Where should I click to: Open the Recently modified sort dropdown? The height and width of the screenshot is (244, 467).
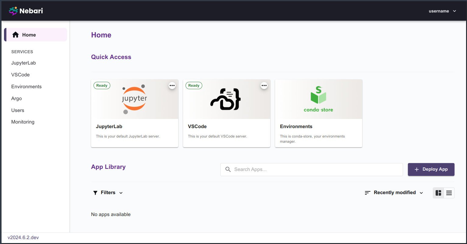pyautogui.click(x=394, y=192)
